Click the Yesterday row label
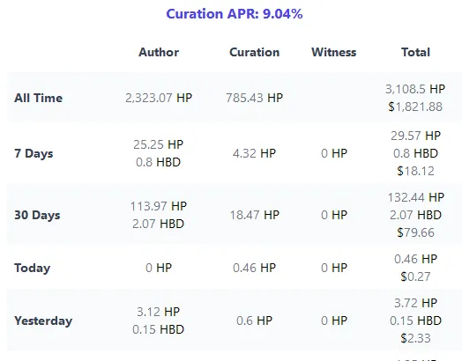This screenshot has width=462, height=361. click(43, 320)
